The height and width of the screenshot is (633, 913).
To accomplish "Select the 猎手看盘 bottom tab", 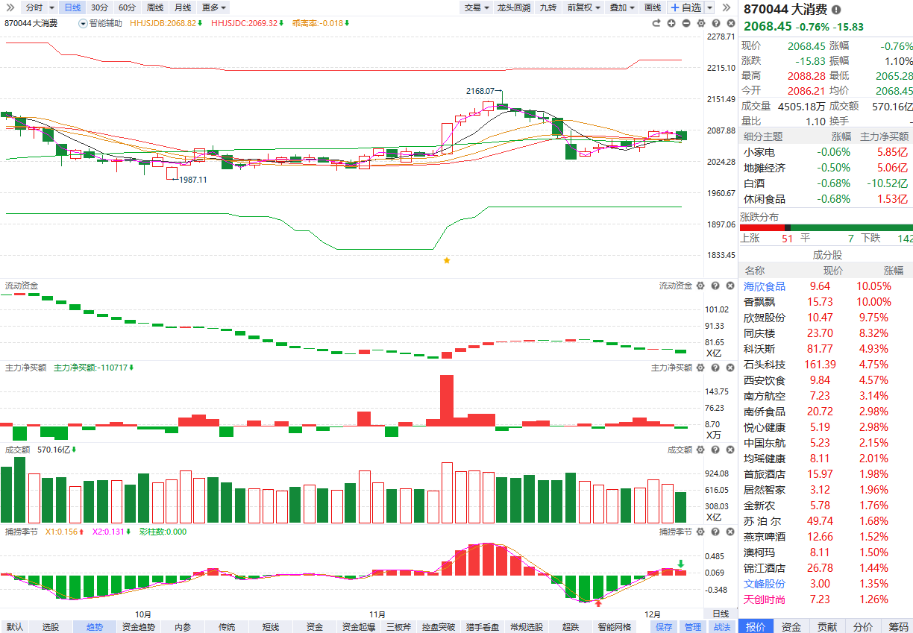I will 482,627.
